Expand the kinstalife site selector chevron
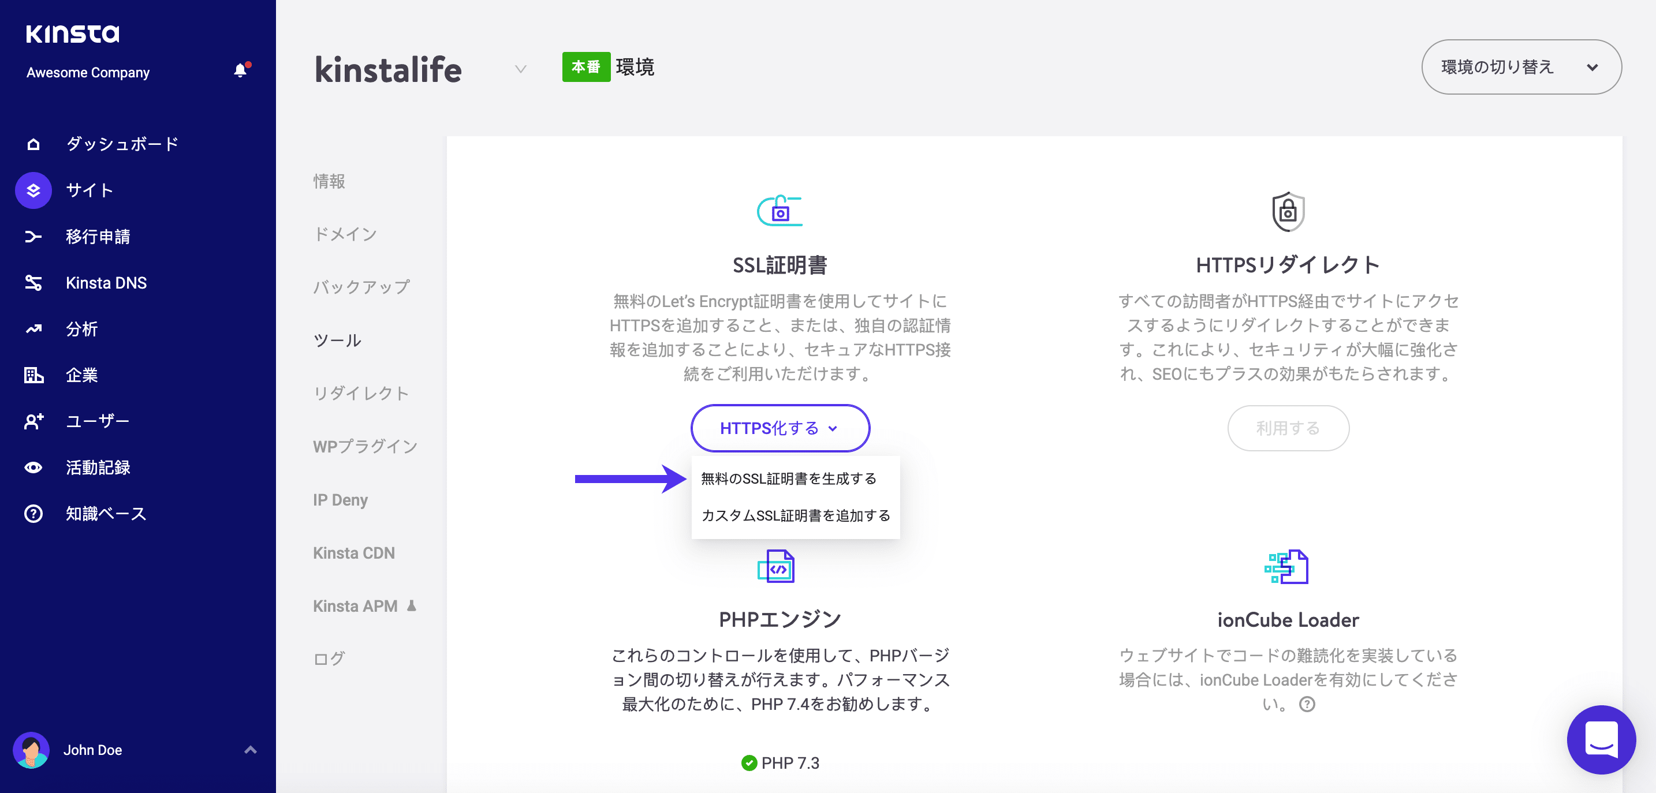This screenshot has height=793, width=1656. [x=521, y=69]
